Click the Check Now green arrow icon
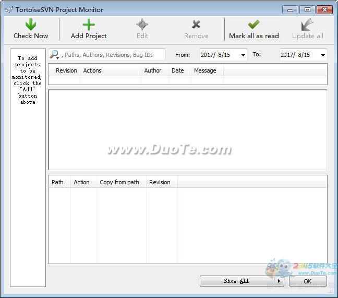This screenshot has width=338, height=298. (x=31, y=24)
